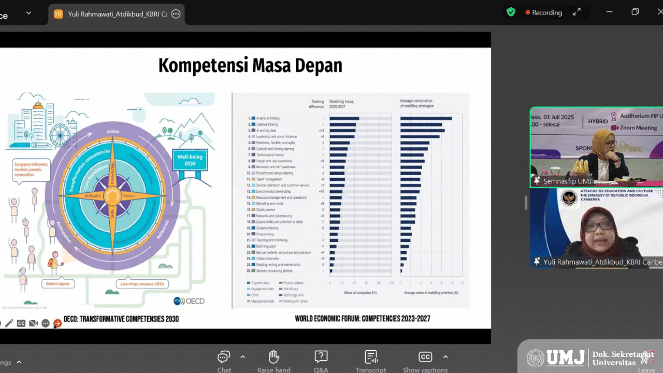Click pin icon on Semnasfip UMJ video
The height and width of the screenshot is (373, 663).
point(537,181)
